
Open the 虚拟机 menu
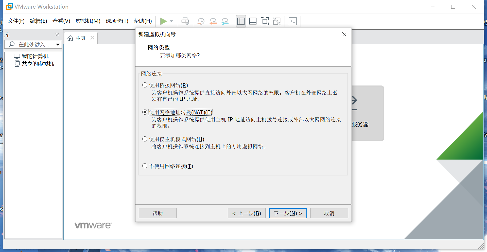[x=88, y=21]
